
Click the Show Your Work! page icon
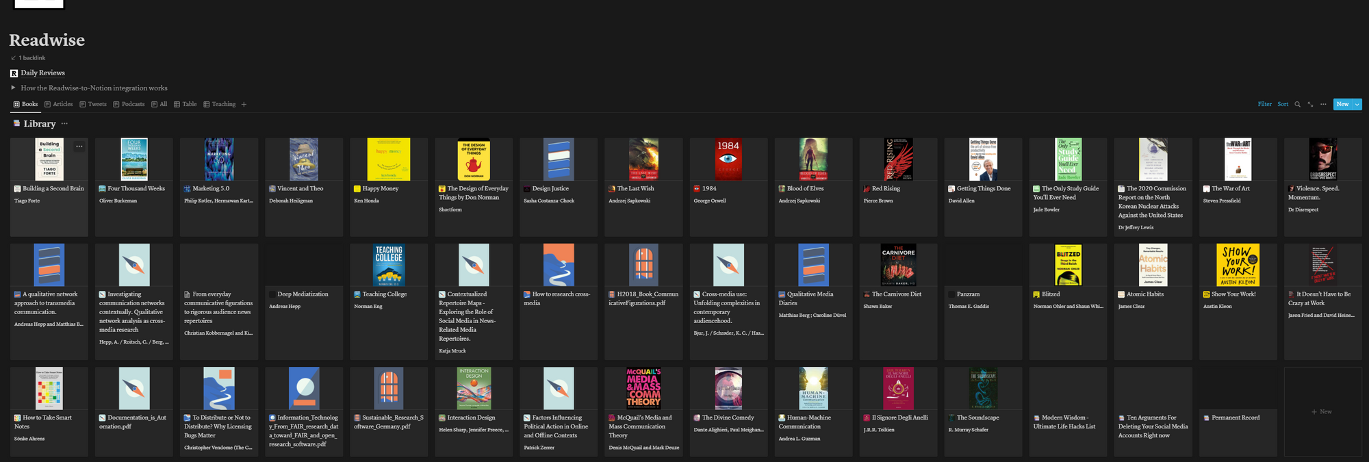1206,294
